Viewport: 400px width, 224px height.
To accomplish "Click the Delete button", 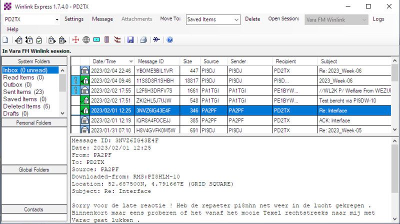I will 252,19.
